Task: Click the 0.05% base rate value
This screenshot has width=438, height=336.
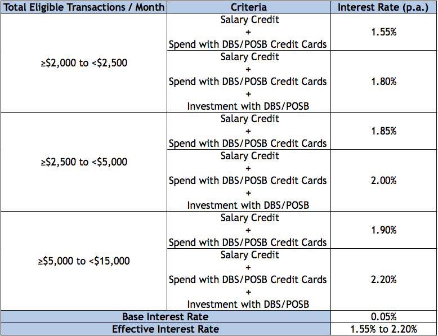Action: 384,317
